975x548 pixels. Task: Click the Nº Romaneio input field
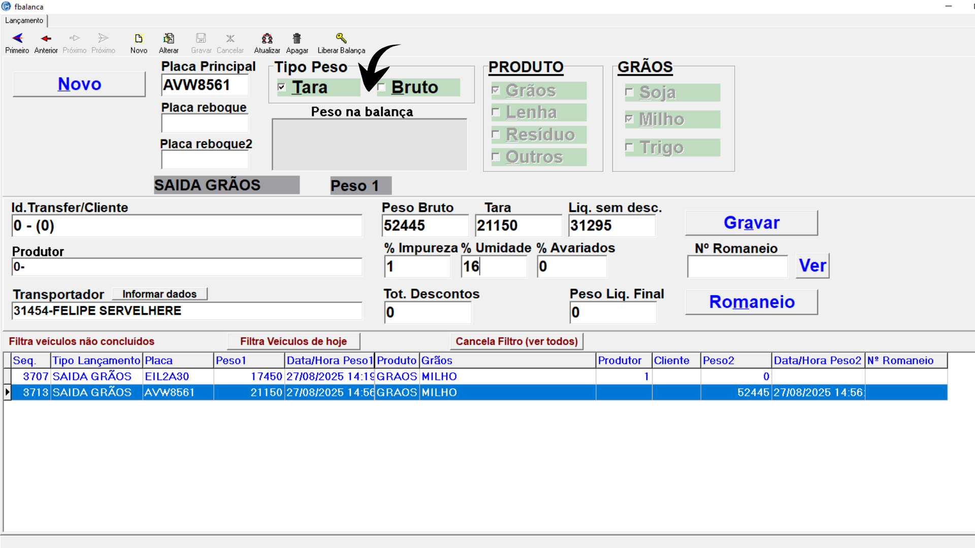[x=737, y=266]
